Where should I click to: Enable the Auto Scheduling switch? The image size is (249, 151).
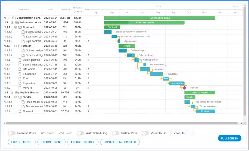[81, 133]
